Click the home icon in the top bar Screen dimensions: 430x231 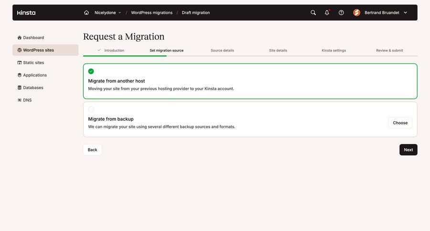click(86, 12)
